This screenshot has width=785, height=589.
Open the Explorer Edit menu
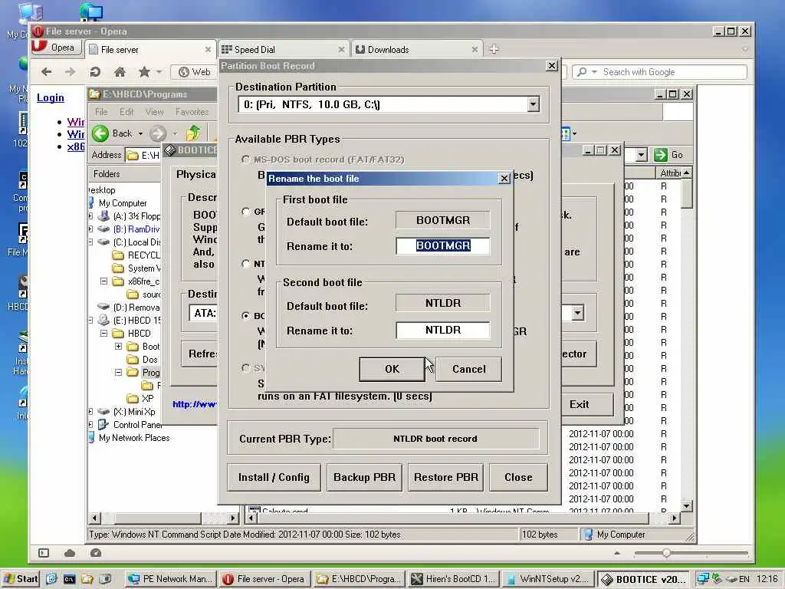pos(126,112)
